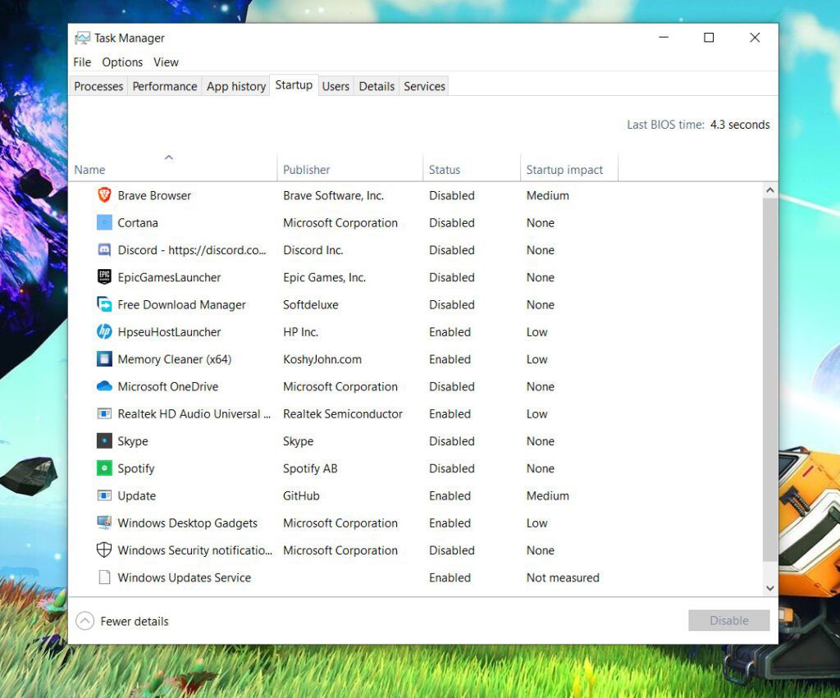Click the HP logo icon for HpseuHostLauncher
Viewport: 840px width, 698px height.
(x=104, y=332)
